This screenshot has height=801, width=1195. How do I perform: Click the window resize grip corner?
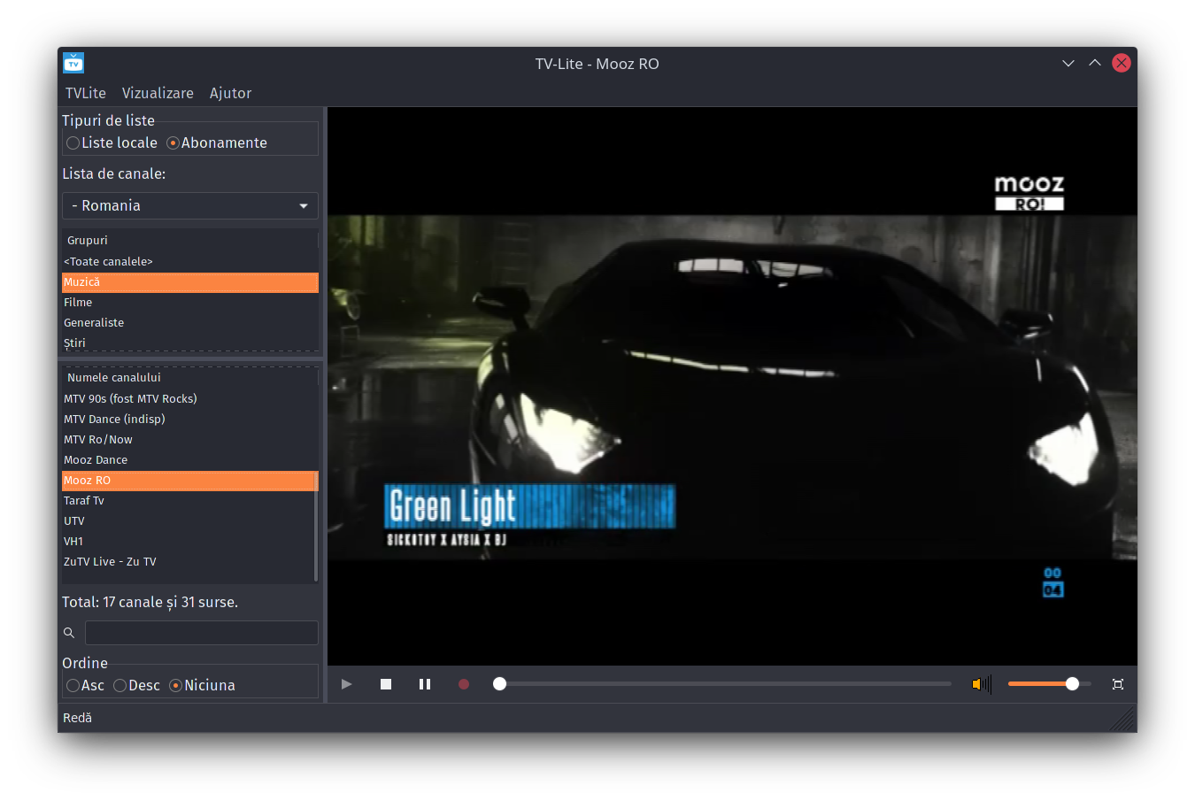(1123, 718)
